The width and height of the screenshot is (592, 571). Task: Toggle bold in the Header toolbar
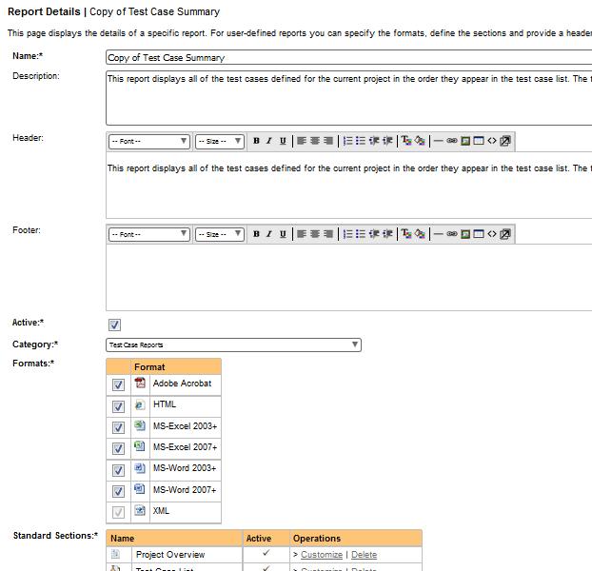tap(256, 141)
